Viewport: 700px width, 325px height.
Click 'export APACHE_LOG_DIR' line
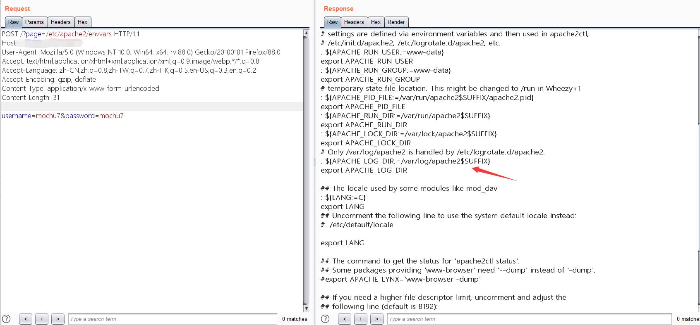click(x=364, y=170)
